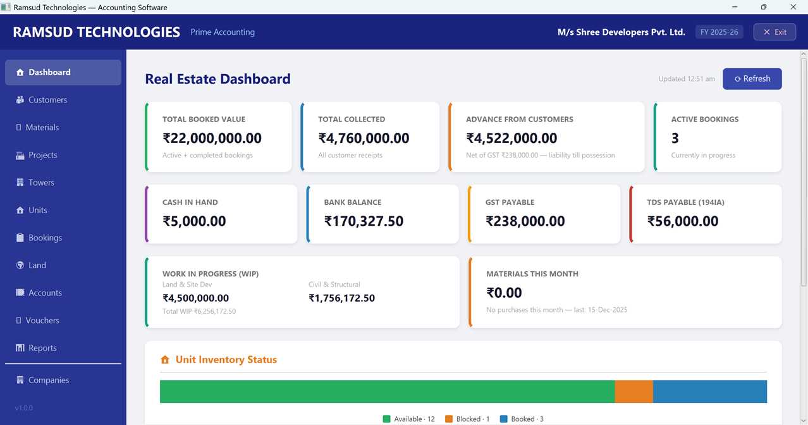Click the Customers people icon
808x425 pixels.
(20, 100)
